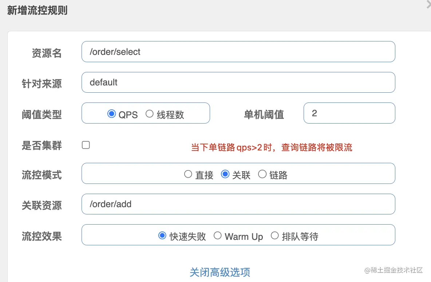Select Warm Up flow control effect

218,236
